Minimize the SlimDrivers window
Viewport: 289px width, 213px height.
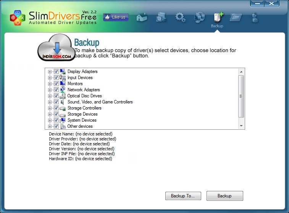[x=257, y=3]
